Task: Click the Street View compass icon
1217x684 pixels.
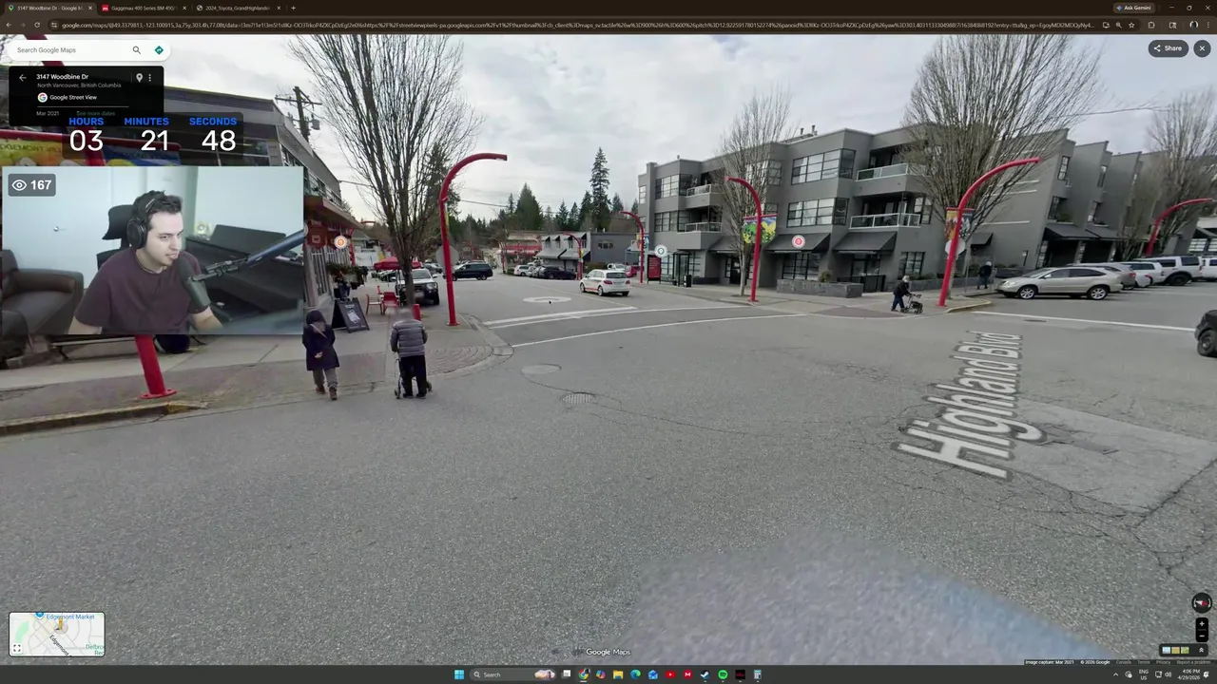Action: tap(1202, 603)
